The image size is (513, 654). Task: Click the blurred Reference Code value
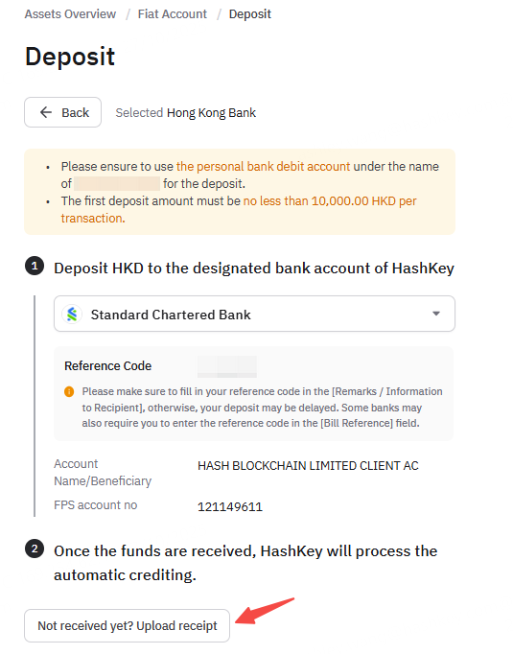[227, 366]
